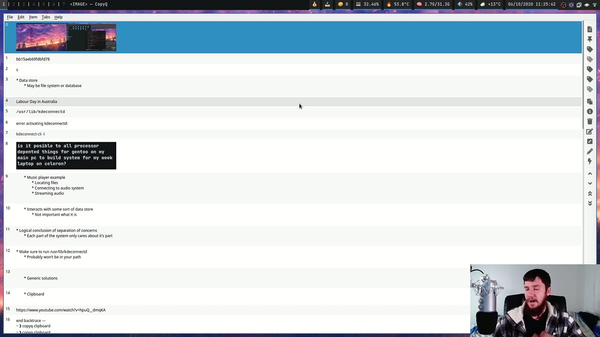Copy the selected item to clipboard
The height and width of the screenshot is (337, 600).
pos(590,102)
